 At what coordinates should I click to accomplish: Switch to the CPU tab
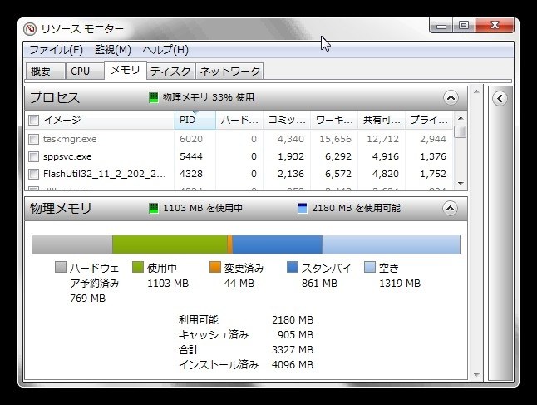point(85,72)
